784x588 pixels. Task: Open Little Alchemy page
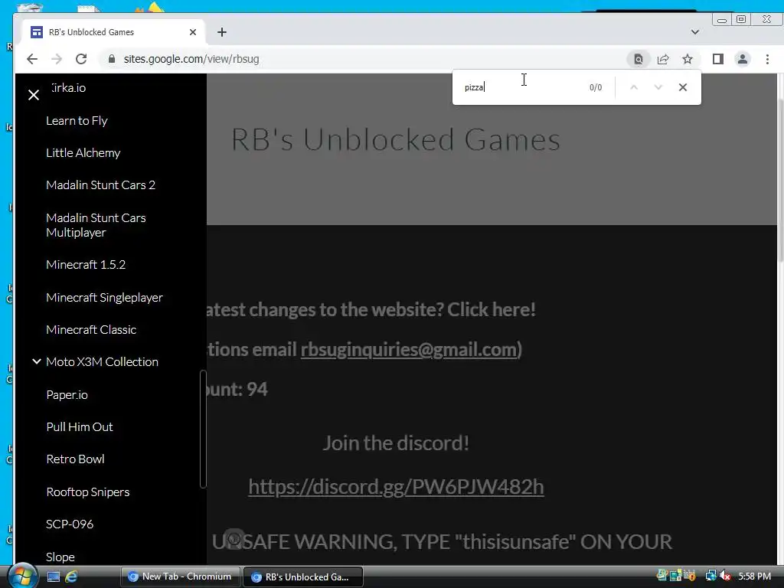[x=83, y=153]
